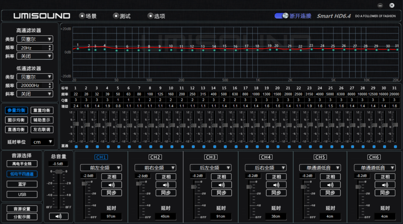Open CH3 后左全频 output dropdown
Viewport: 403px width, 224px height.
(211, 168)
